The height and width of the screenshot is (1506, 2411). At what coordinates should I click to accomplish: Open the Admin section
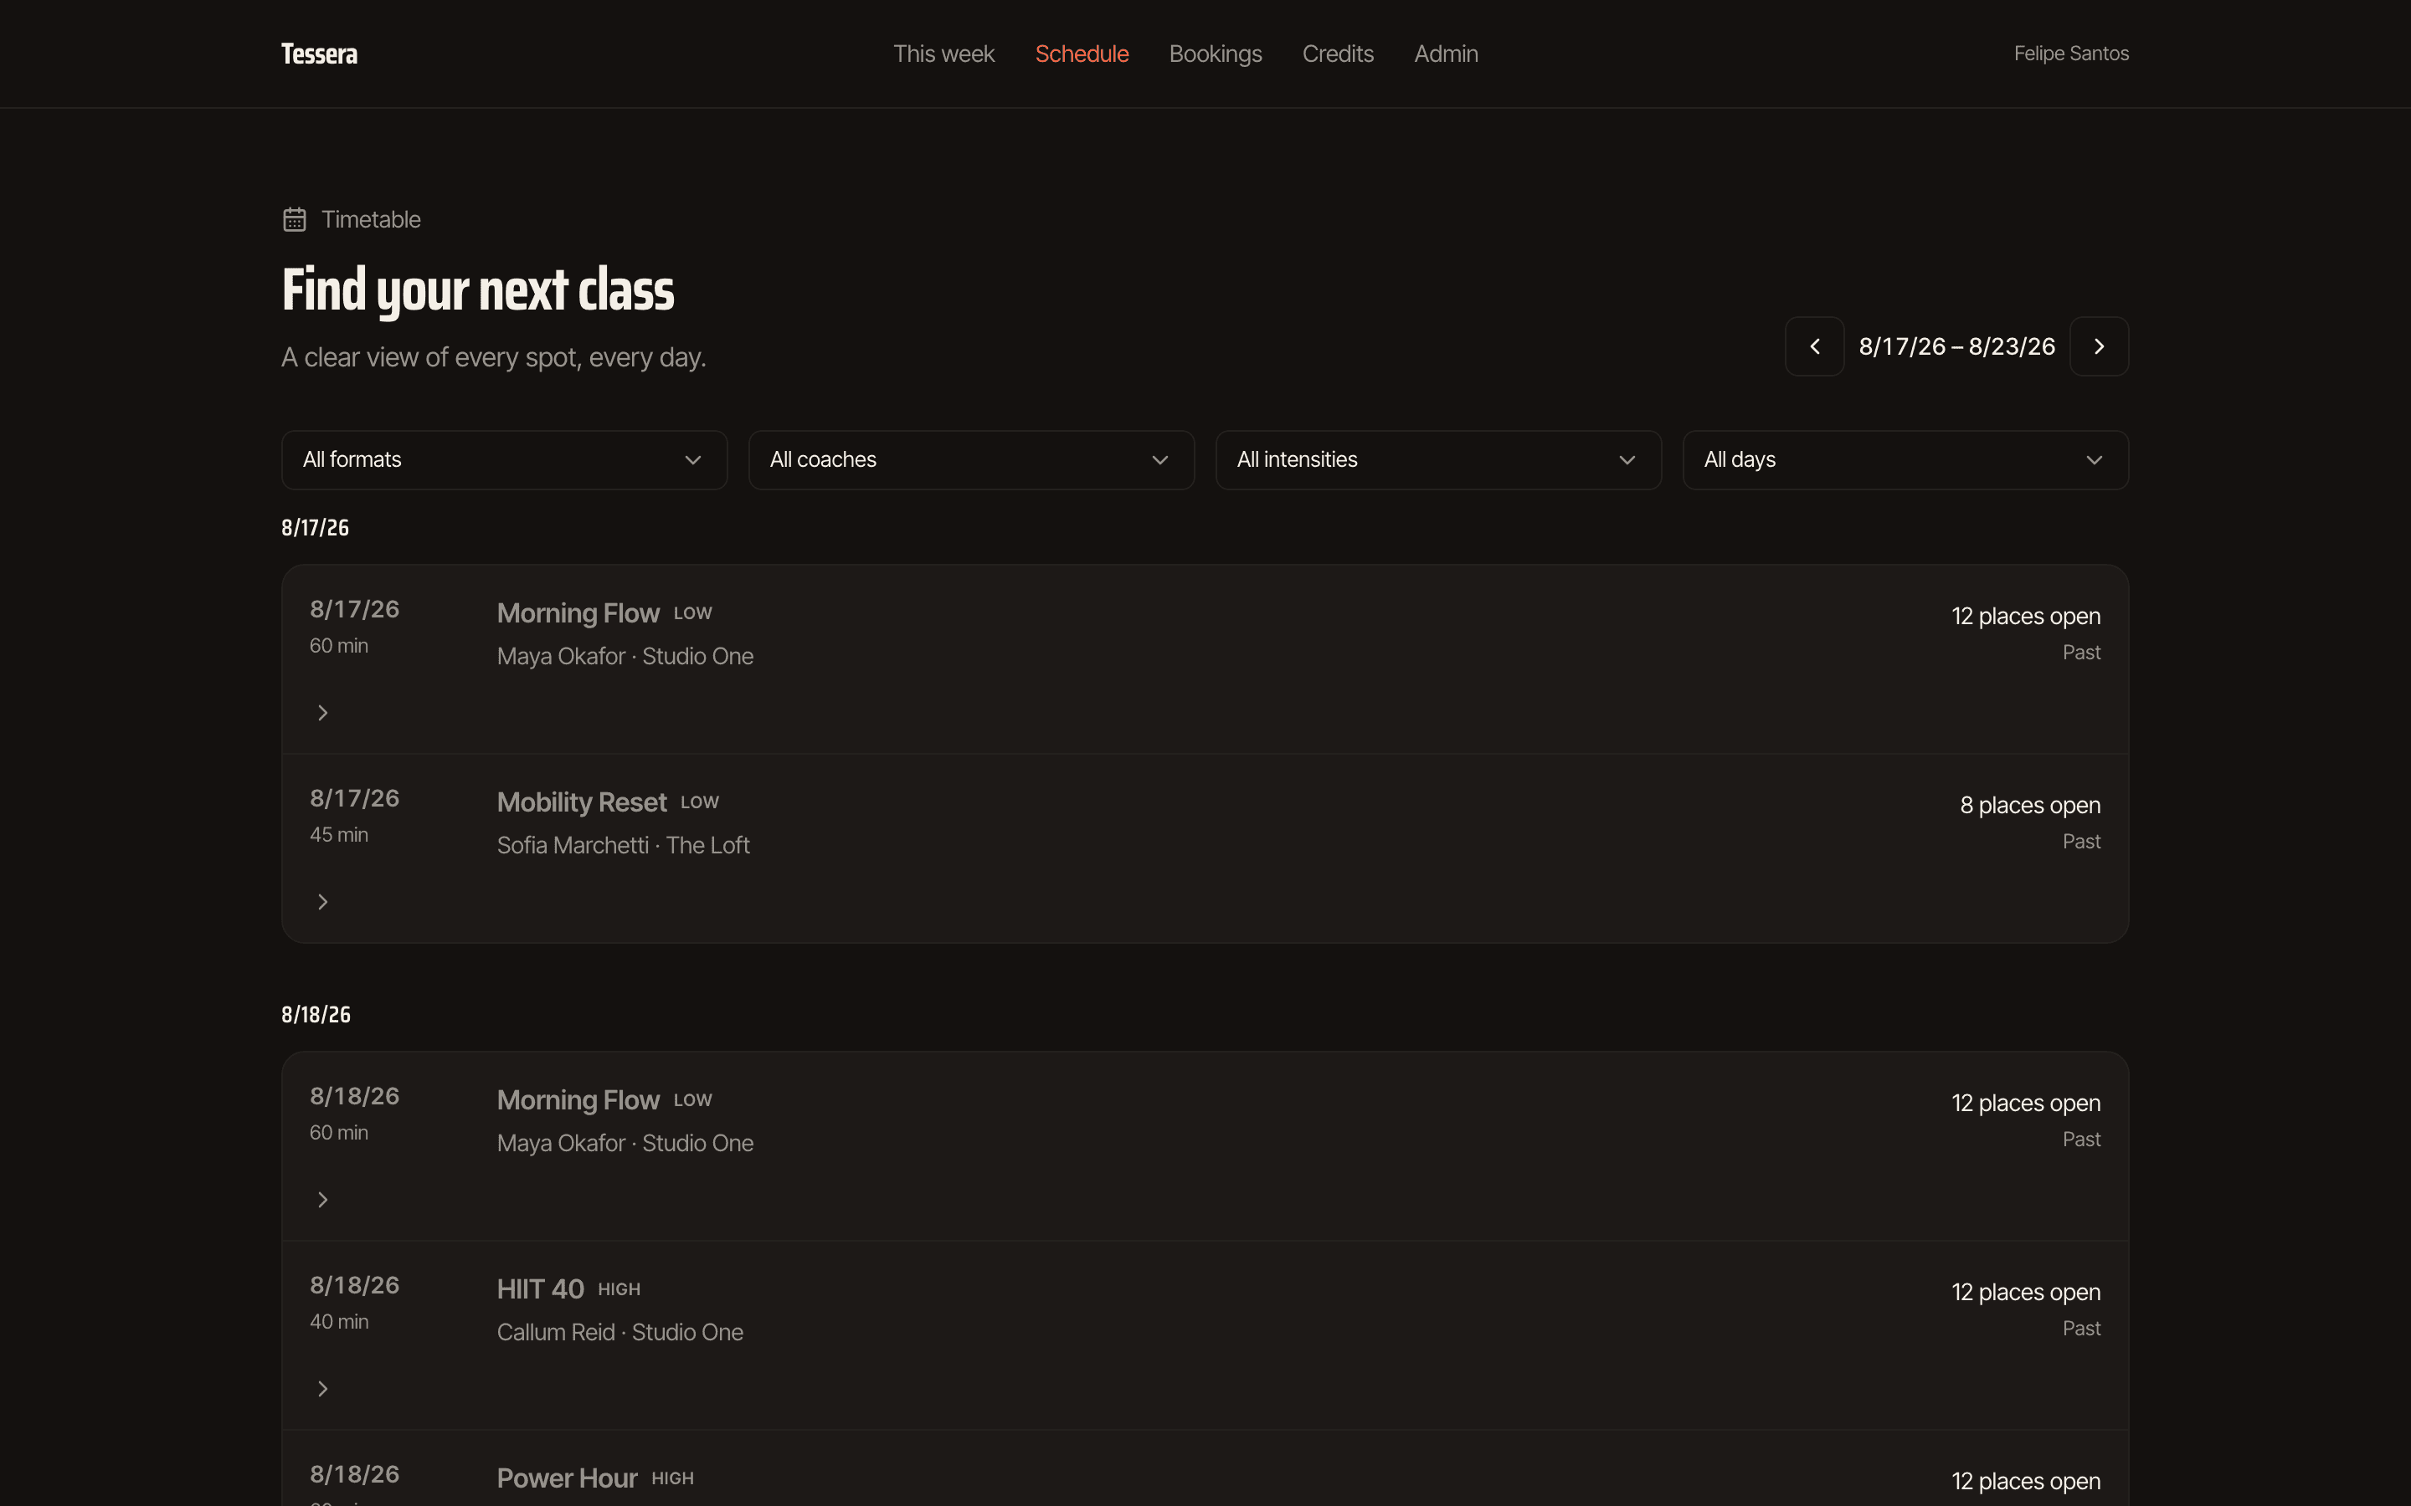[1446, 54]
